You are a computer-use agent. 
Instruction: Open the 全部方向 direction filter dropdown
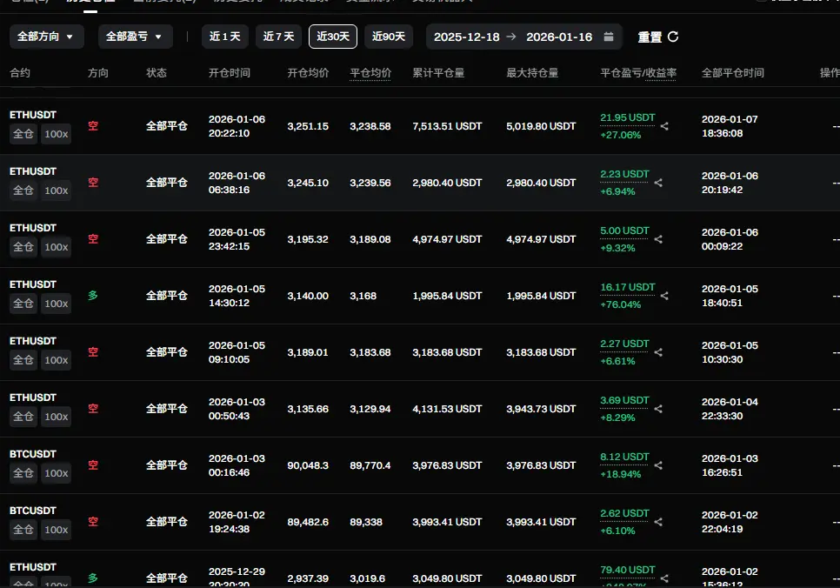click(47, 37)
